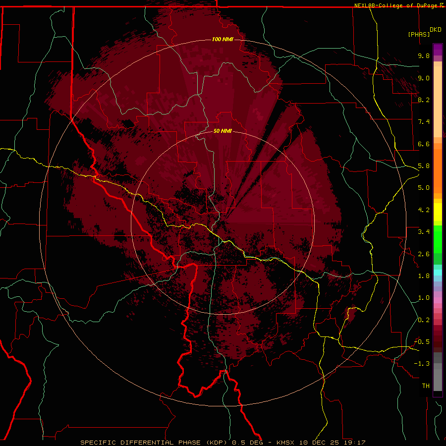
Task: Click the 3.4 value on the color scale
Action: click(x=424, y=232)
